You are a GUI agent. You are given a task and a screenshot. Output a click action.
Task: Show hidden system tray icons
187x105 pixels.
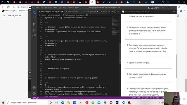point(160,102)
